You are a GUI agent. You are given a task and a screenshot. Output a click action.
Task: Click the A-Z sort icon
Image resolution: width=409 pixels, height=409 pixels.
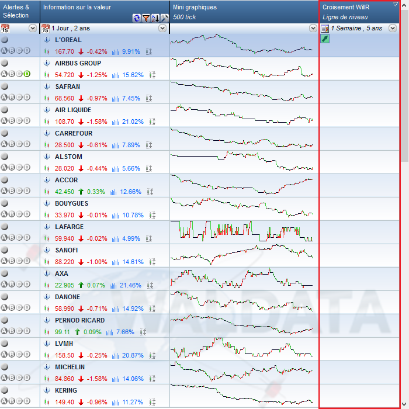pyautogui.click(x=155, y=18)
